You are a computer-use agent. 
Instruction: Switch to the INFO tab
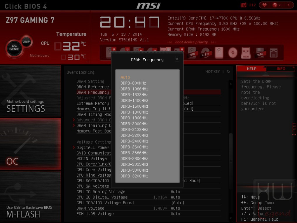(x=281, y=69)
